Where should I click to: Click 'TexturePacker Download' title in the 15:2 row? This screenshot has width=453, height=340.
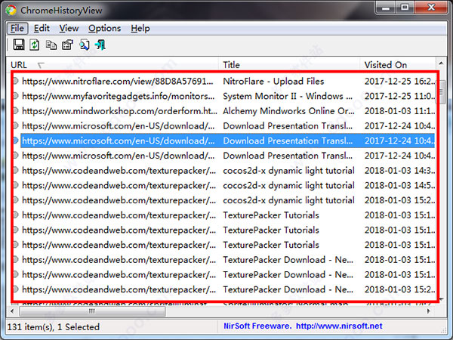pos(288,289)
